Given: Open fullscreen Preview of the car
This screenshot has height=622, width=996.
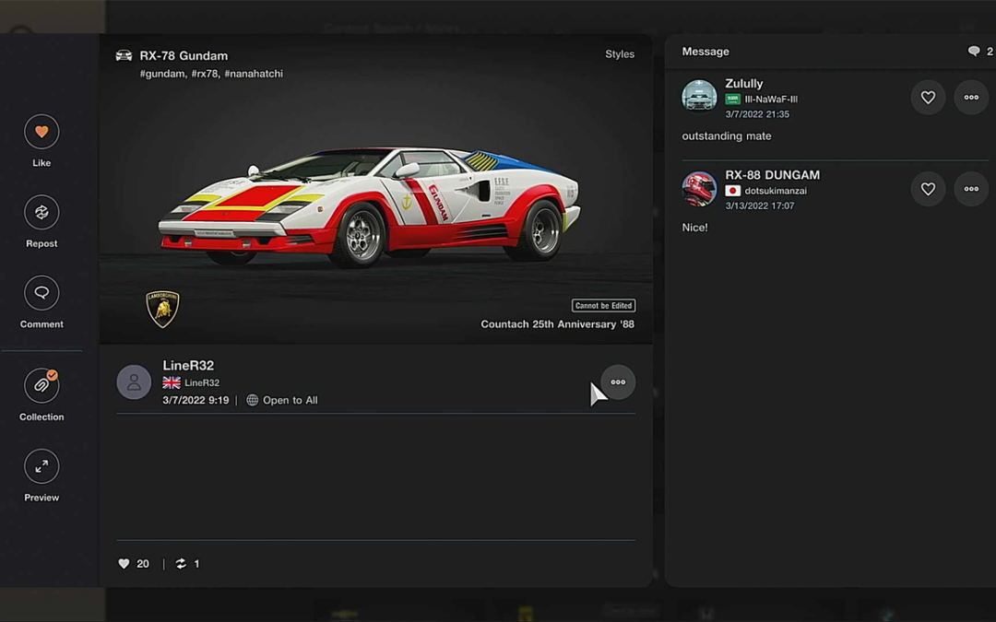Looking at the screenshot, I should (x=41, y=466).
